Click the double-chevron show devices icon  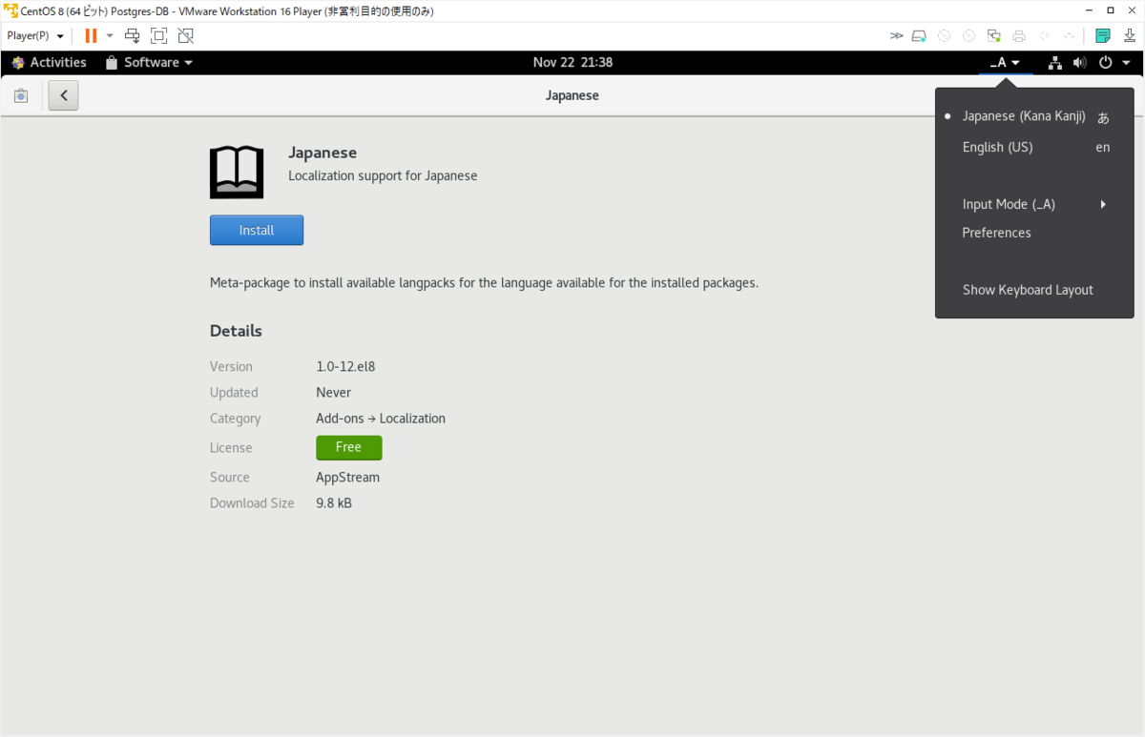pos(896,35)
